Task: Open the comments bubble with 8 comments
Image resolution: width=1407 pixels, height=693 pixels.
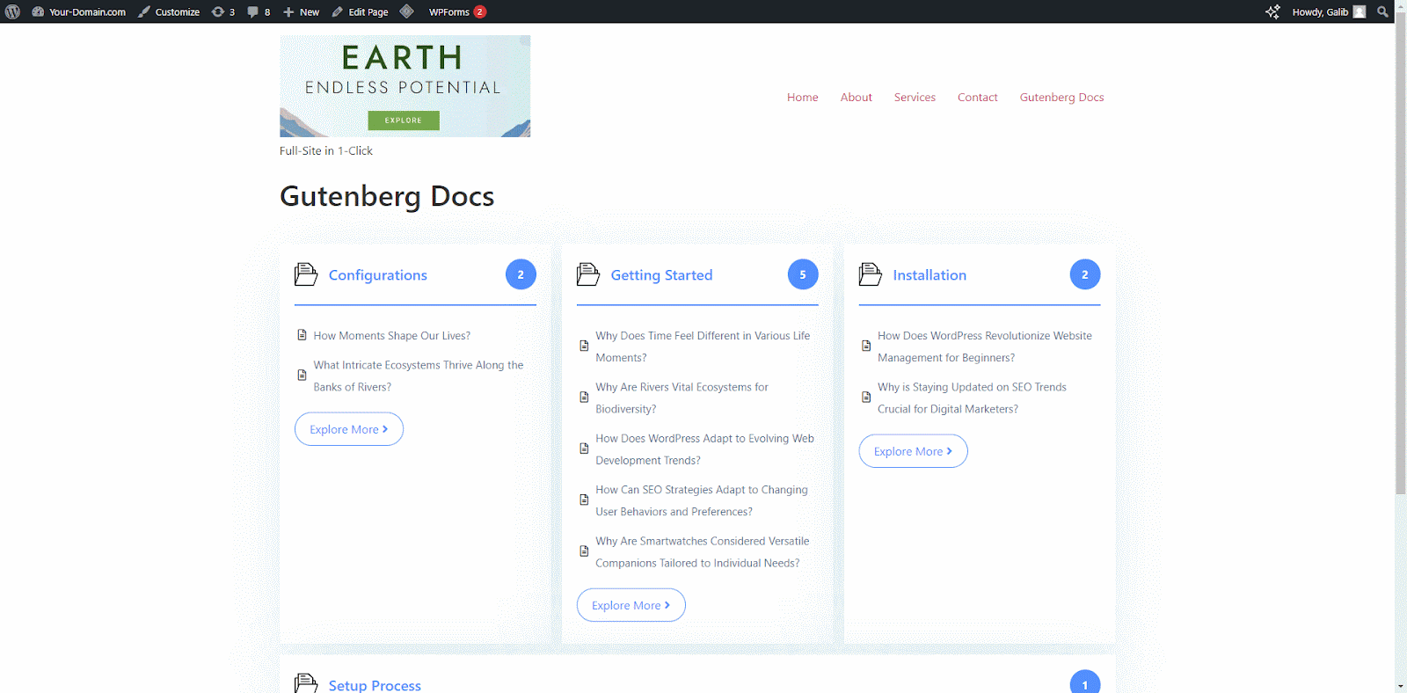Action: [259, 11]
